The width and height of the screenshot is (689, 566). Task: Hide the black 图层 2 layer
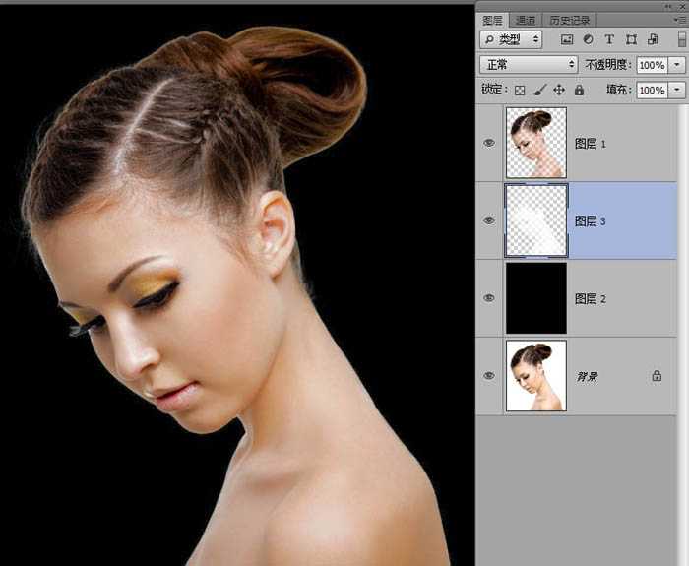tap(489, 298)
